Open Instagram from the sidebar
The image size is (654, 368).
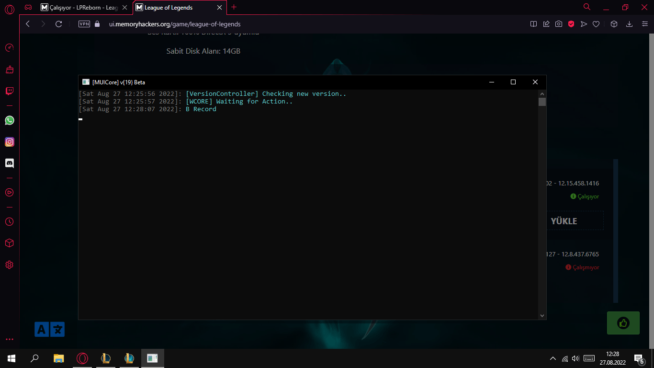tap(9, 142)
